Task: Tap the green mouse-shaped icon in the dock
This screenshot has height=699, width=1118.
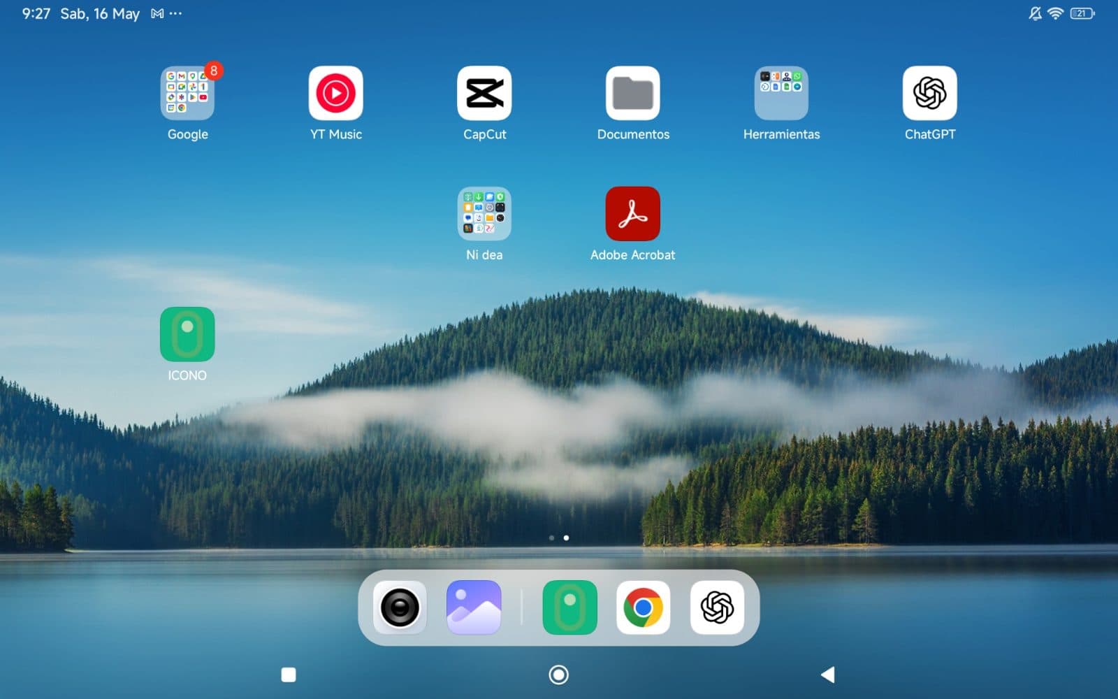Action: click(570, 607)
